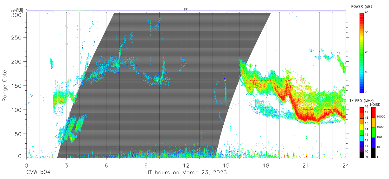Click the cyan 12–13 MHz TX FRQ swatch

[362, 138]
